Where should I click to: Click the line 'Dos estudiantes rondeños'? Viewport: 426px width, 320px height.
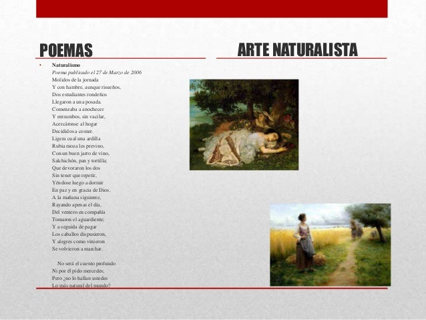[x=79, y=94]
